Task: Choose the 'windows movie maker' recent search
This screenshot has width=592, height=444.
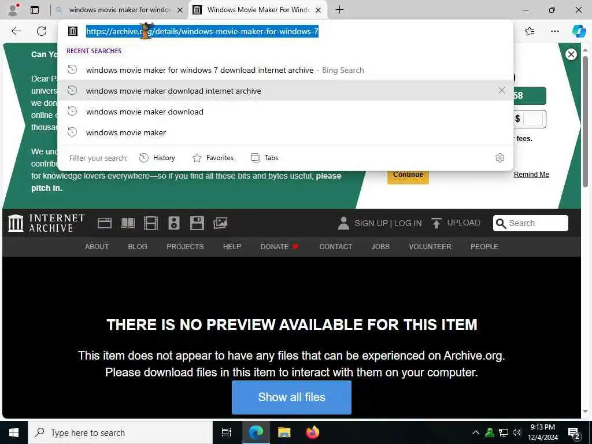Action: click(286, 132)
